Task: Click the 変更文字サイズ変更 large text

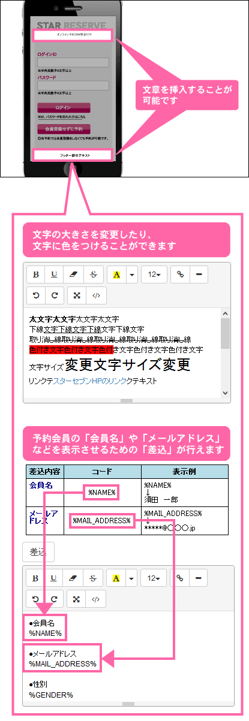Action: (x=128, y=364)
